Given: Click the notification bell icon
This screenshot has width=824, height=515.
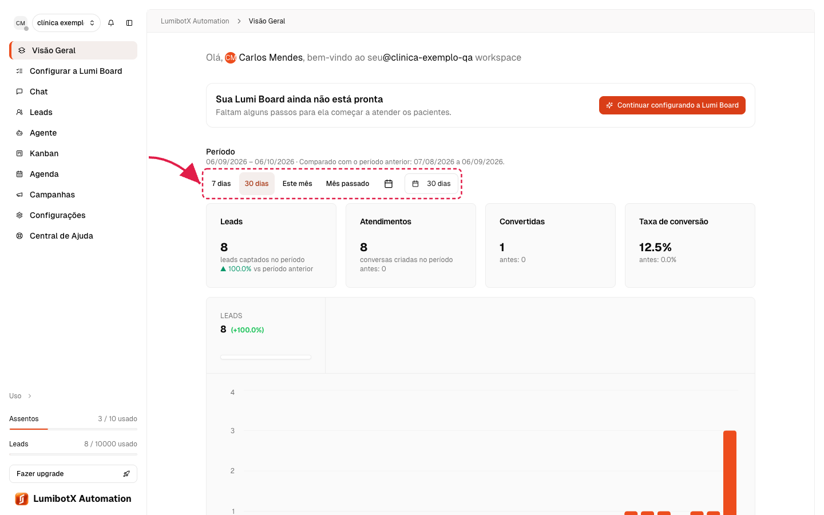Looking at the screenshot, I should pos(111,23).
